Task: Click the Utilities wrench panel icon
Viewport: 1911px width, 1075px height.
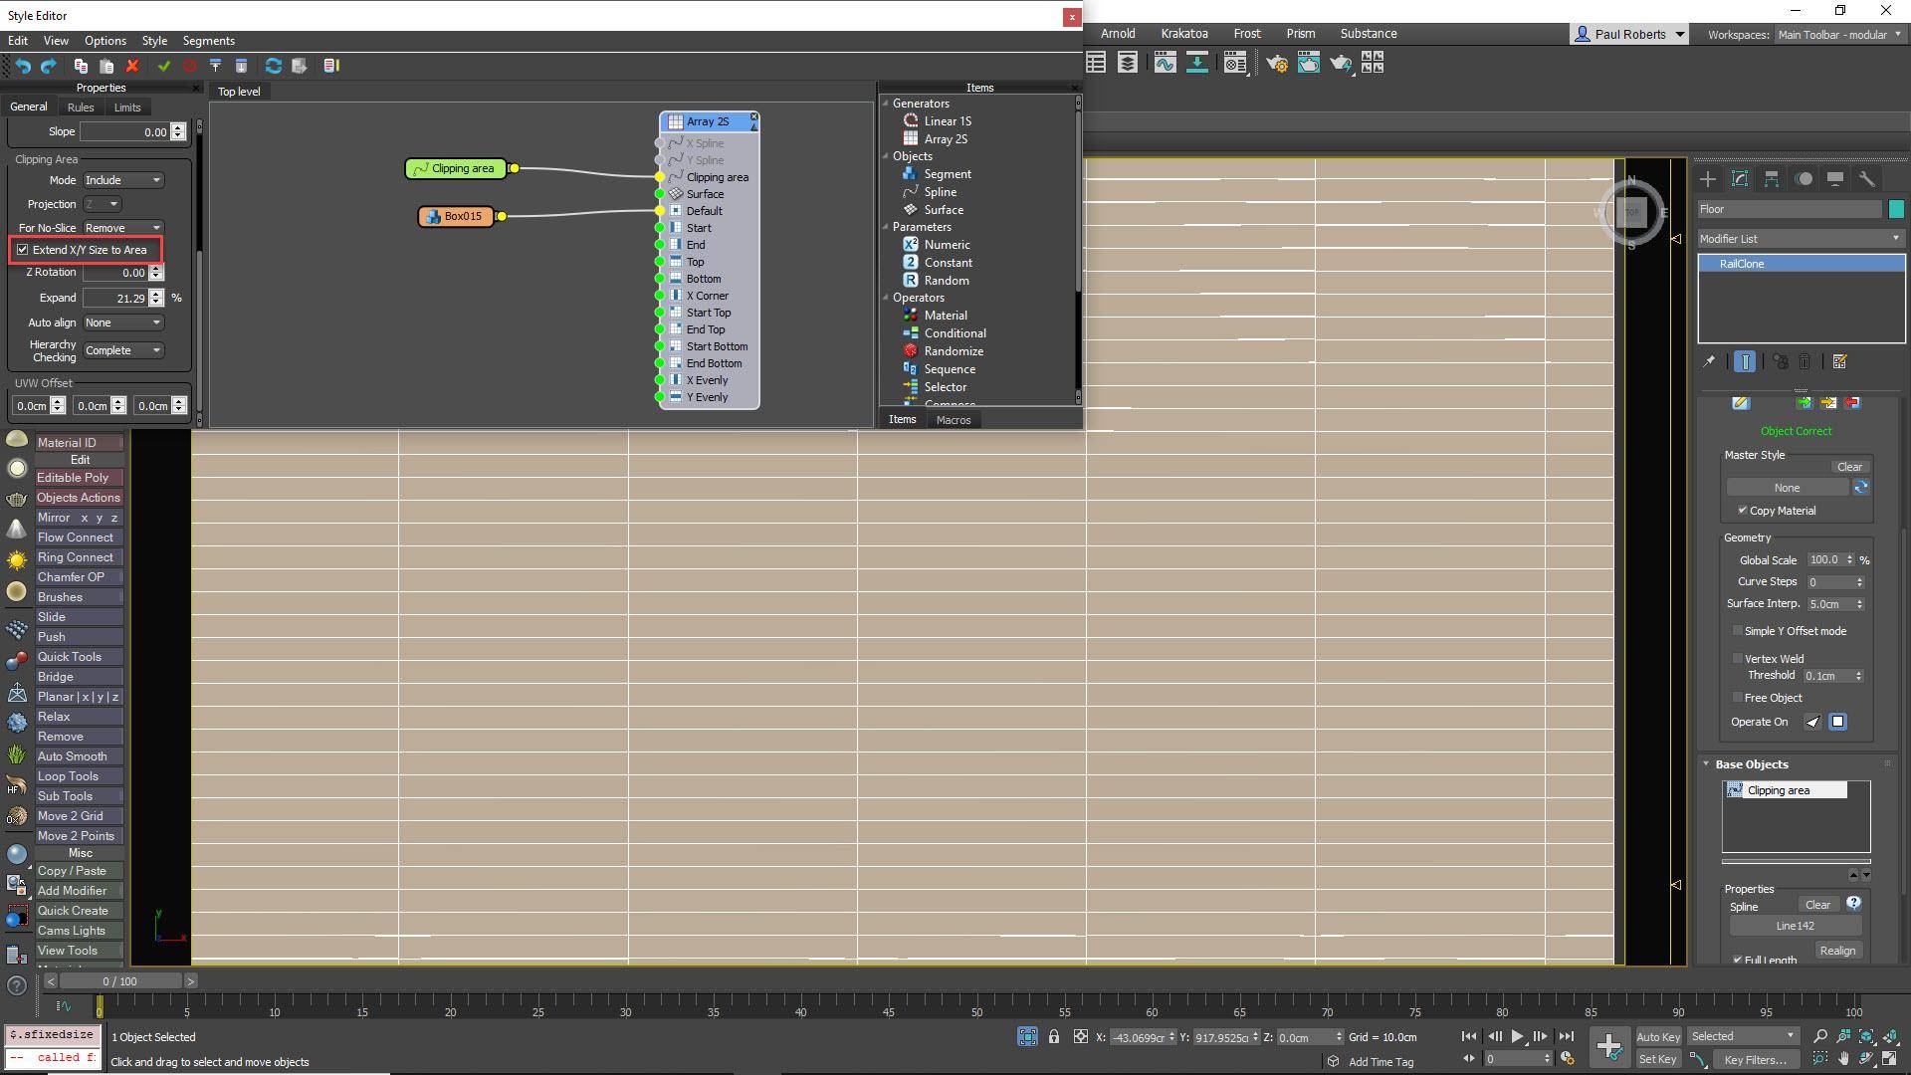Action: [1866, 179]
